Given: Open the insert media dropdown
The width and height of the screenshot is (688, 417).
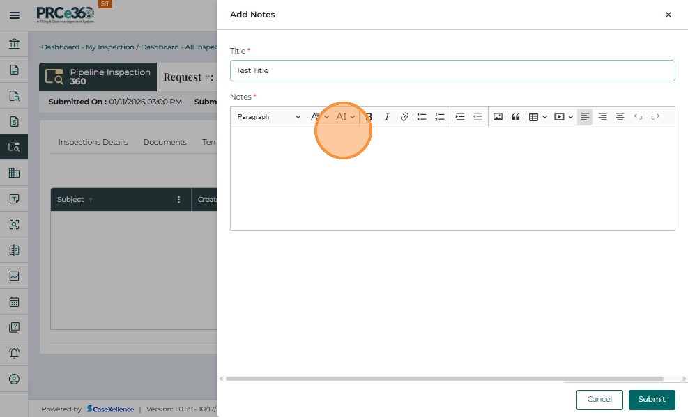Looking at the screenshot, I should tap(563, 117).
